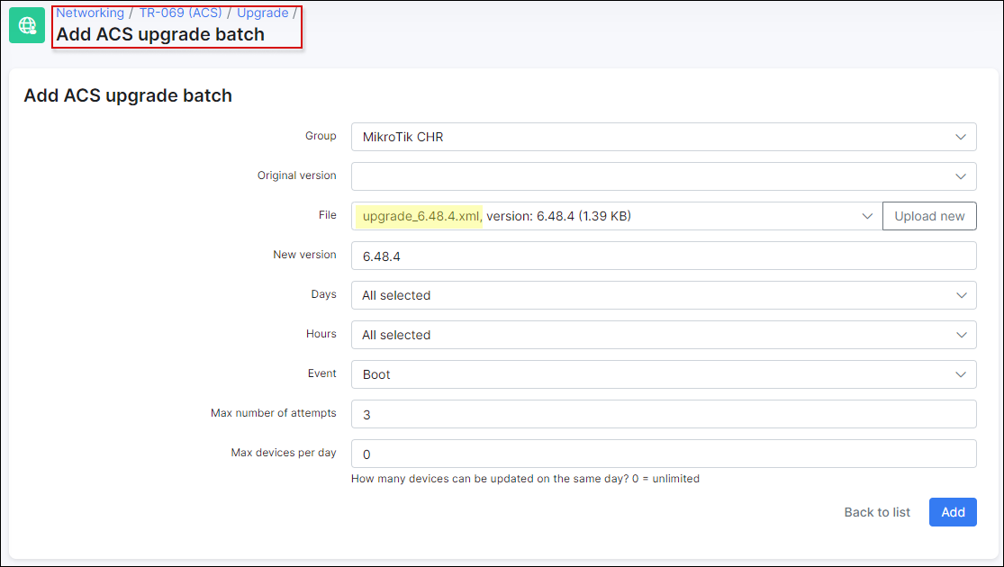This screenshot has width=1004, height=567.
Task: Go to Networking in the breadcrumb
Action: point(90,13)
